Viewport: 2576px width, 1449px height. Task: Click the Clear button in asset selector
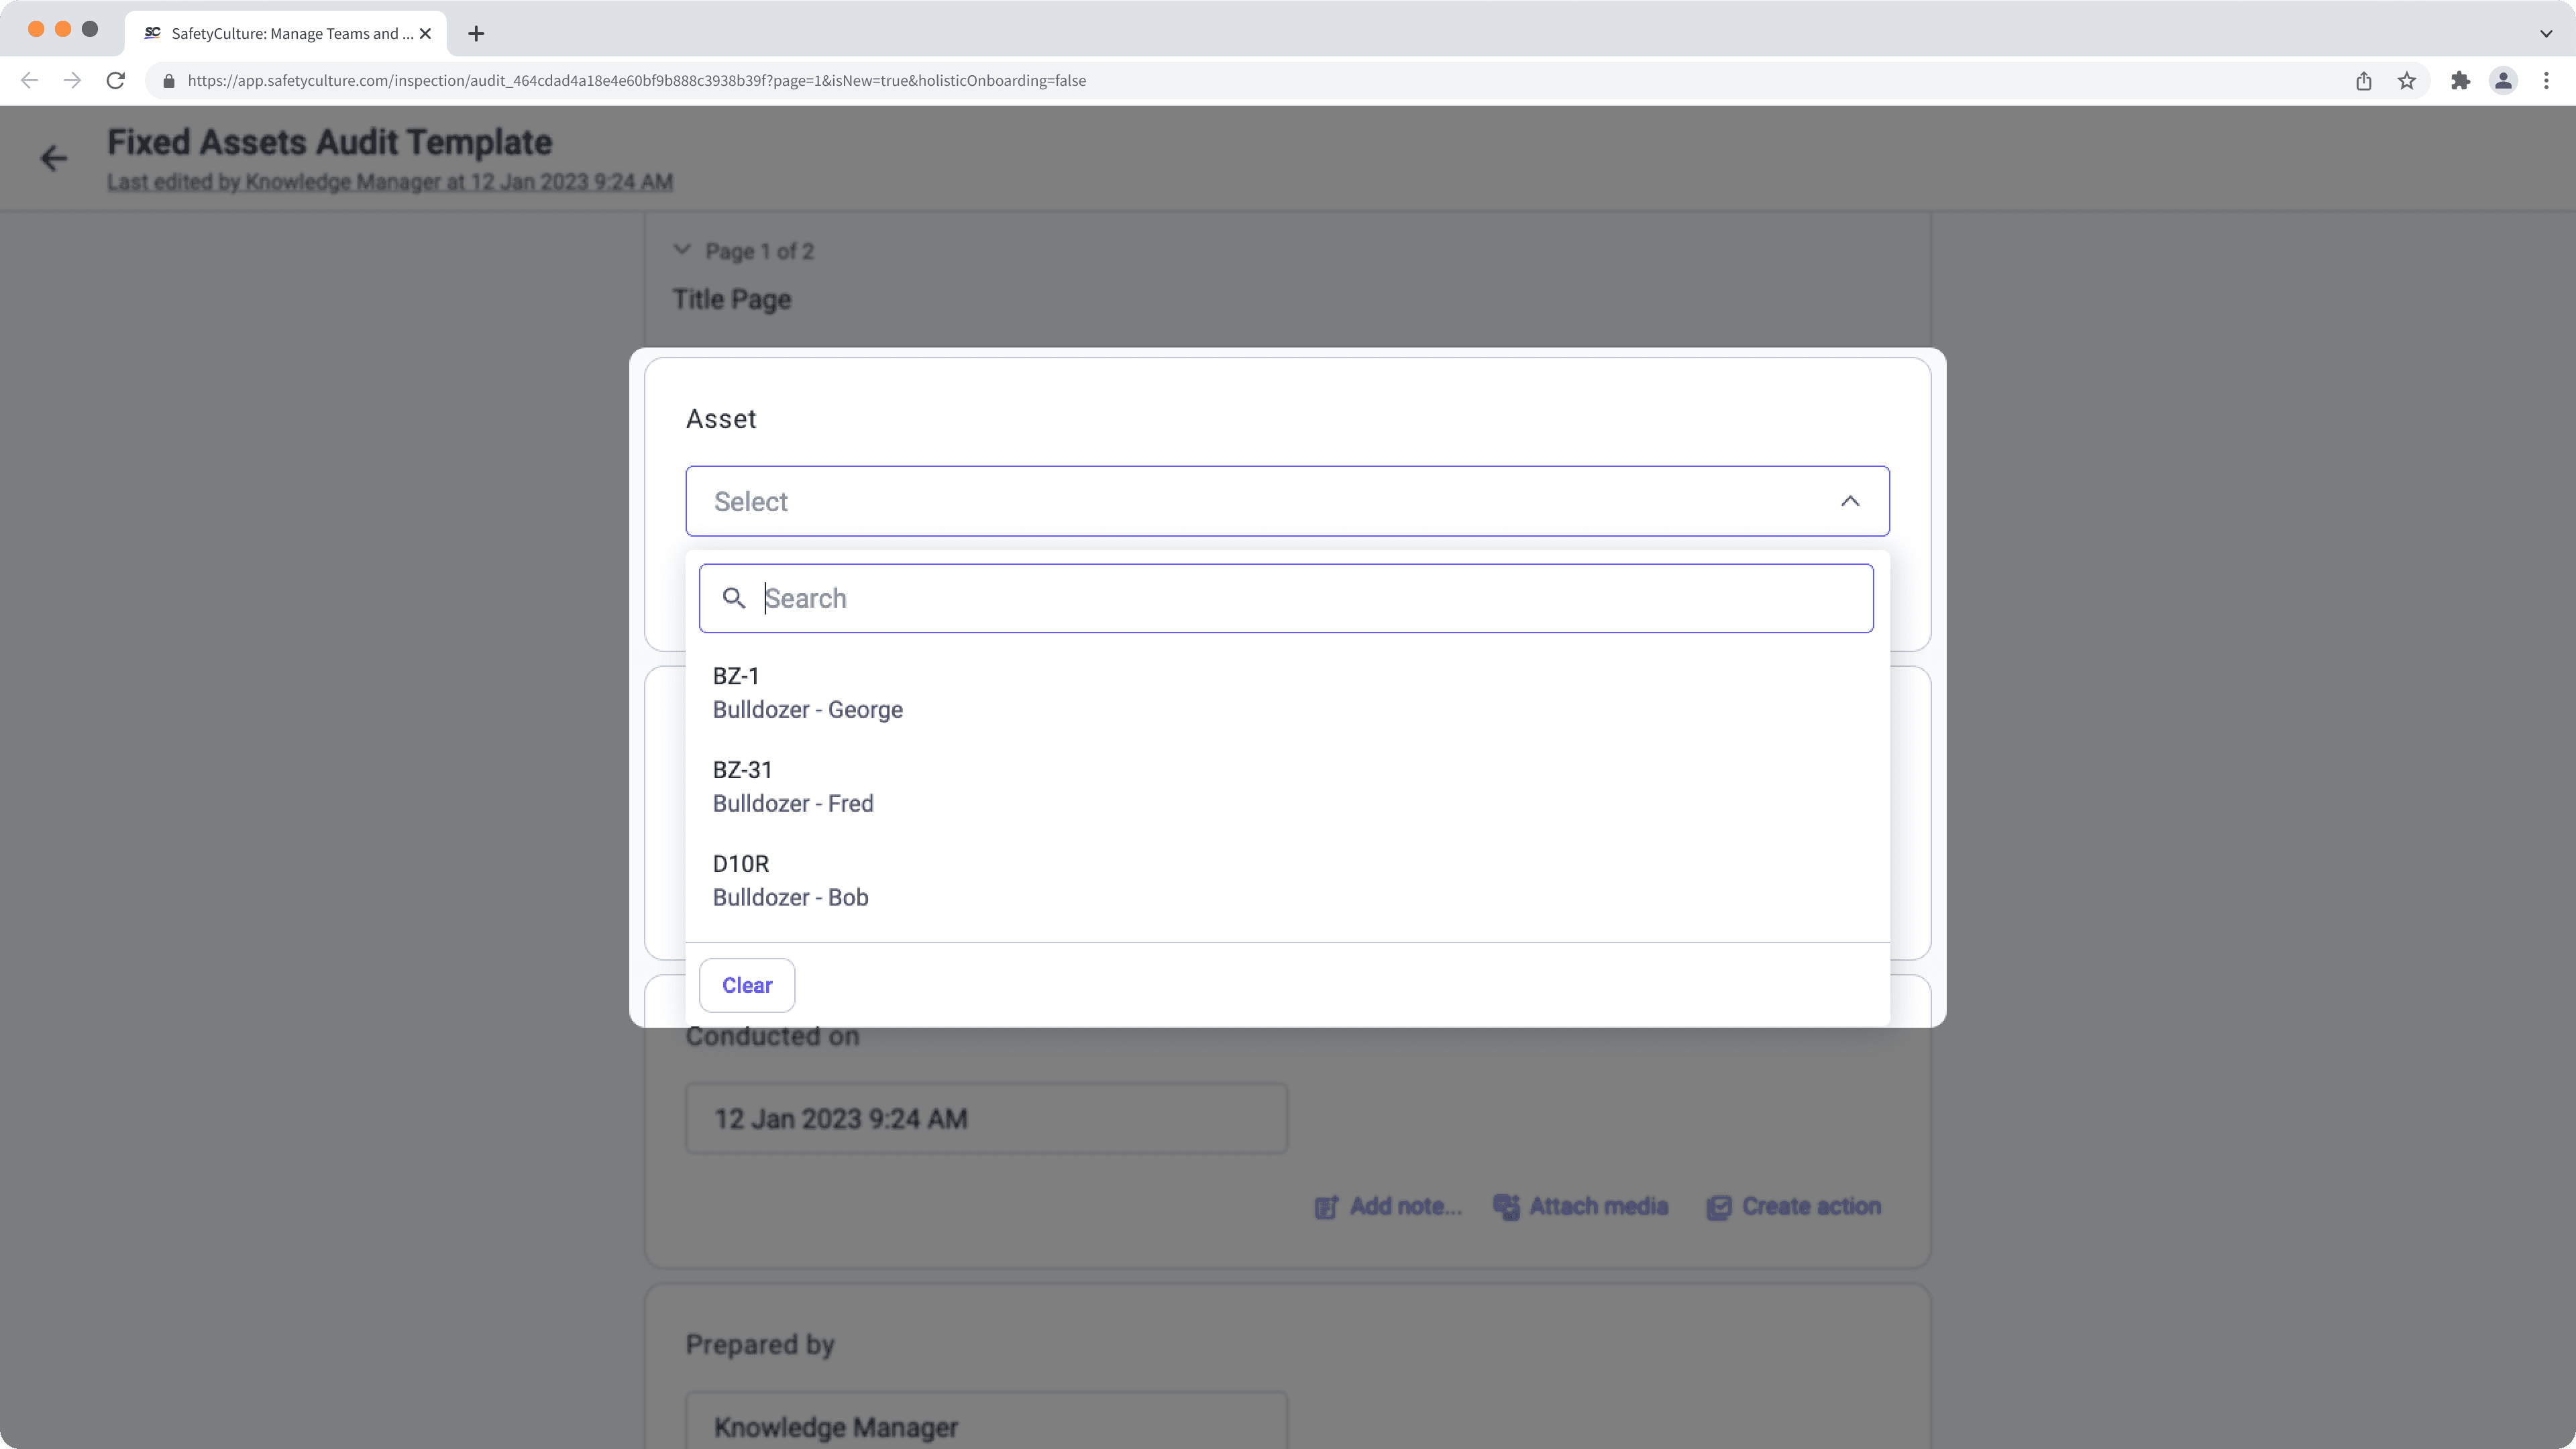tap(747, 985)
